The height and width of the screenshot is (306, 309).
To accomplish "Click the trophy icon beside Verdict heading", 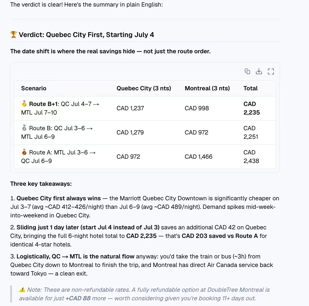I will click(14, 34).
